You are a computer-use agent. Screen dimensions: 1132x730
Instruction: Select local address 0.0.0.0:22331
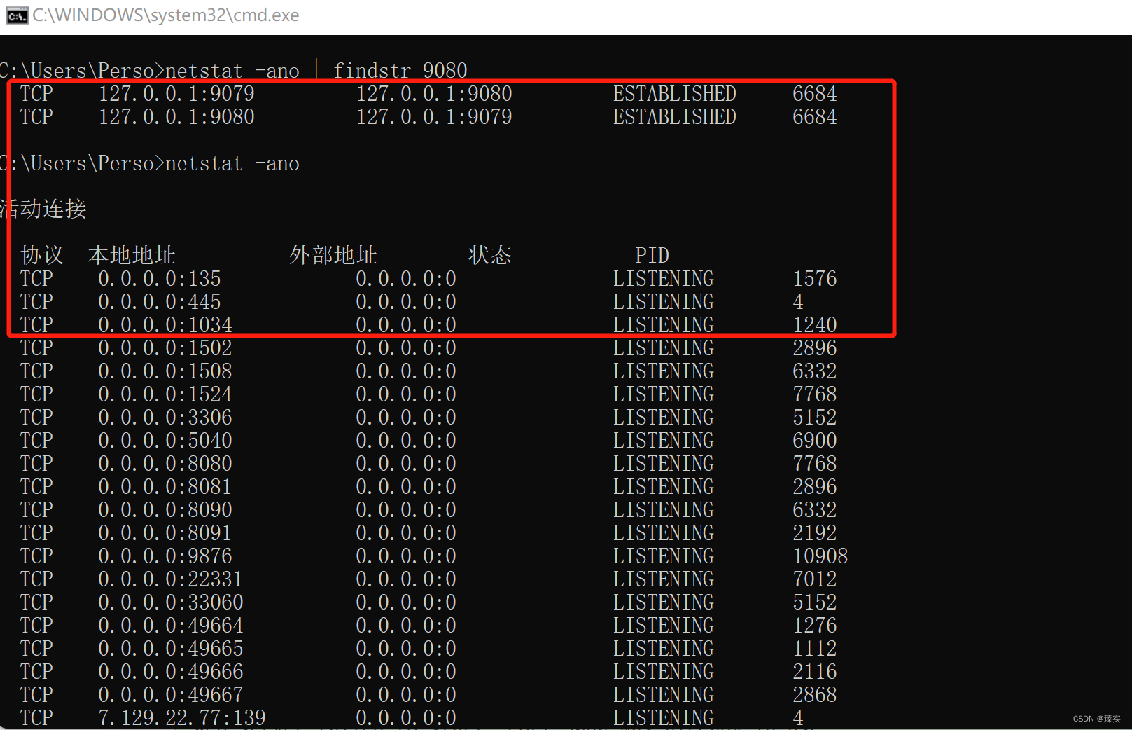(171, 579)
